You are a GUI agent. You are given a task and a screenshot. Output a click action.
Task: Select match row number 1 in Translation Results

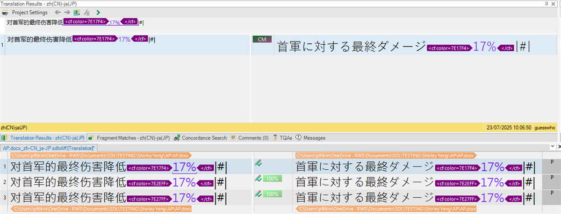(2, 45)
